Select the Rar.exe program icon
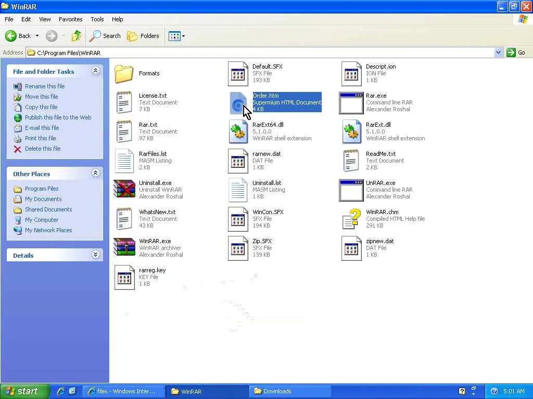533x399 pixels. point(351,103)
